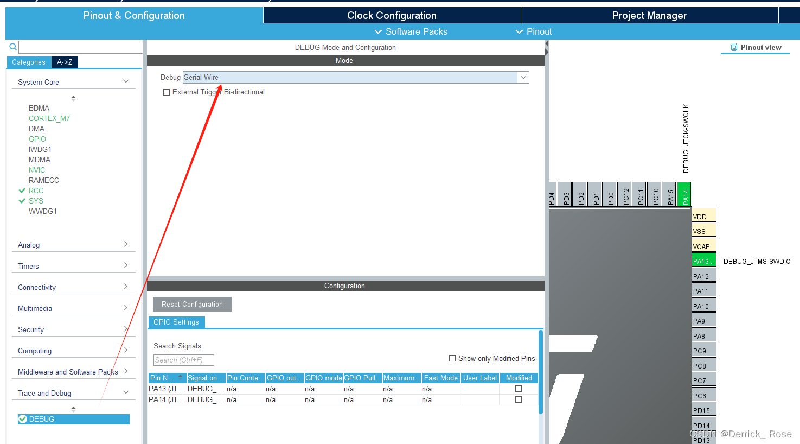Expand the Multimedia category
This screenshot has width=800, height=444.
coord(126,308)
